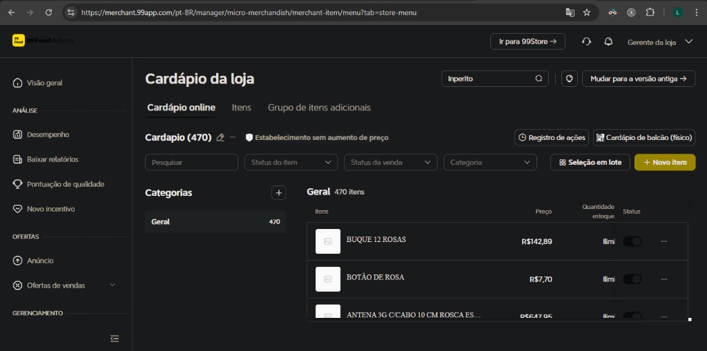Toggle the status switch for ANTENA 3G item
Screen dimensions: 707x351
(x=632, y=315)
